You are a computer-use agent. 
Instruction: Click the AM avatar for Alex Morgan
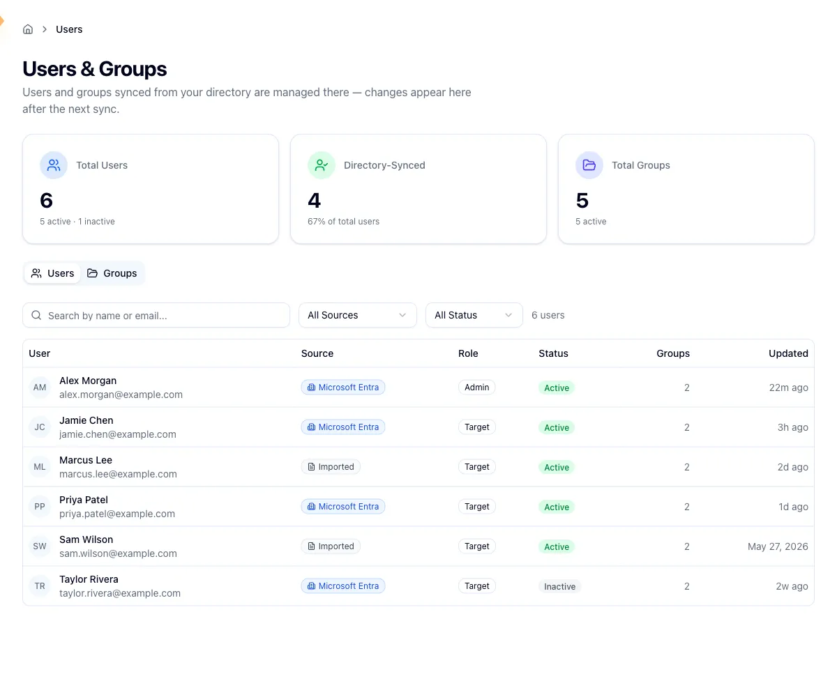pyautogui.click(x=40, y=388)
